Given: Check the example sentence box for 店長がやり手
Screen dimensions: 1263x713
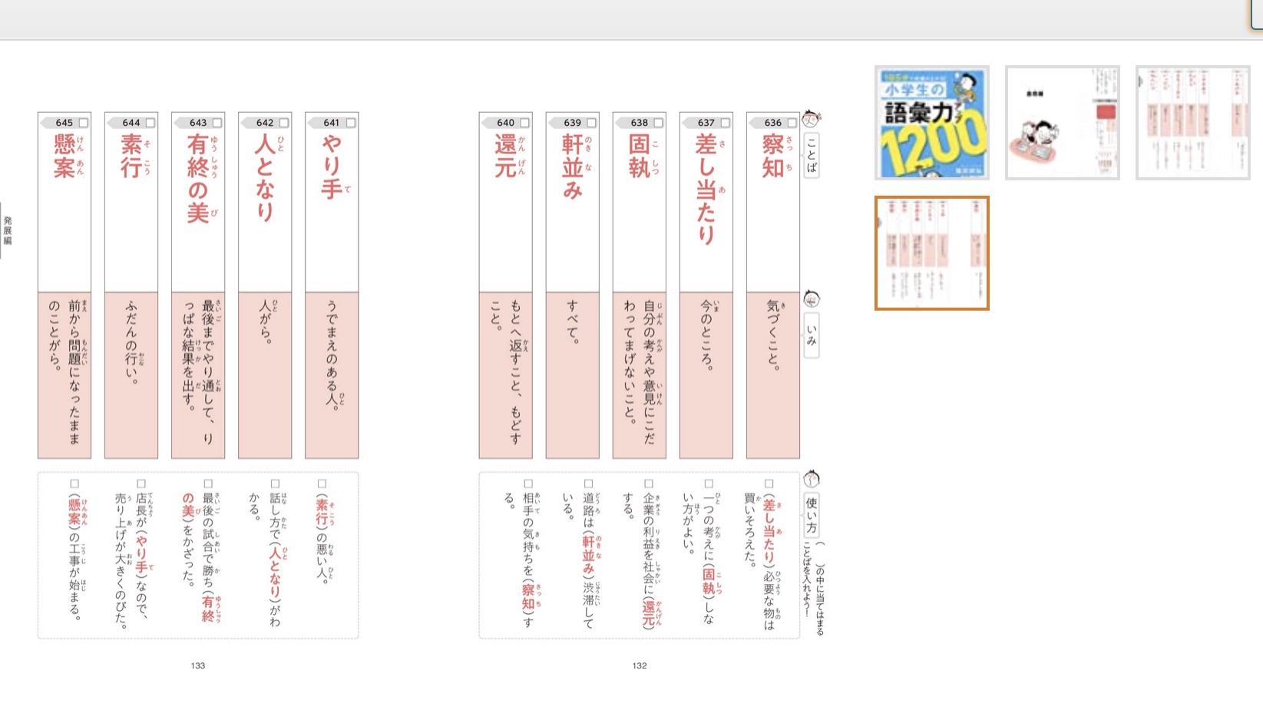Looking at the screenshot, I should (x=141, y=484).
